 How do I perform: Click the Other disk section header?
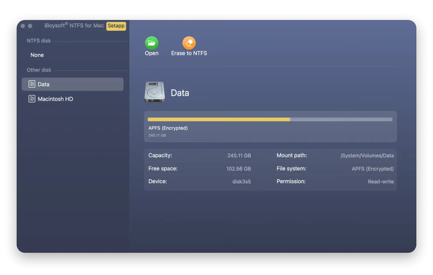pyautogui.click(x=39, y=70)
